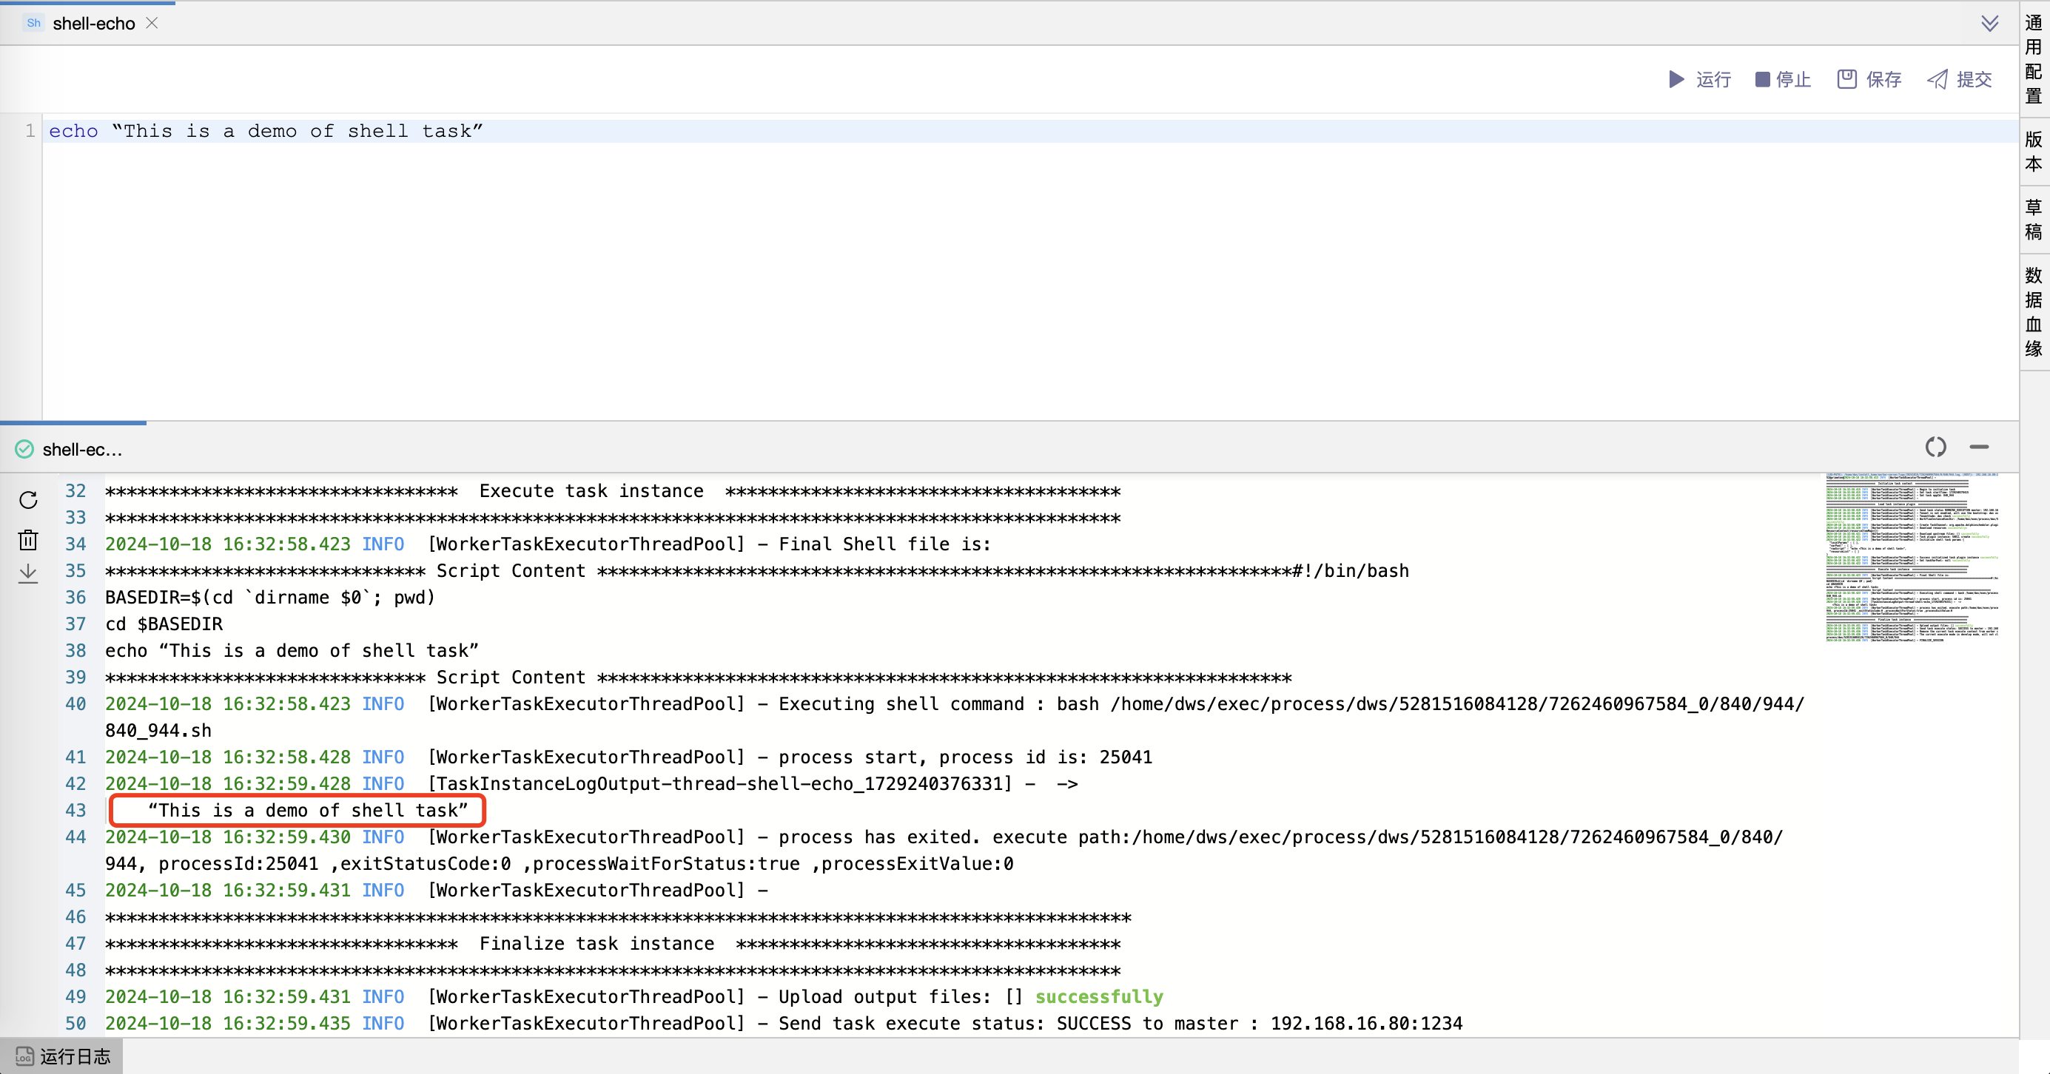
Task: Click the Sh file type badge on shell-echo tab
Action: click(x=33, y=22)
